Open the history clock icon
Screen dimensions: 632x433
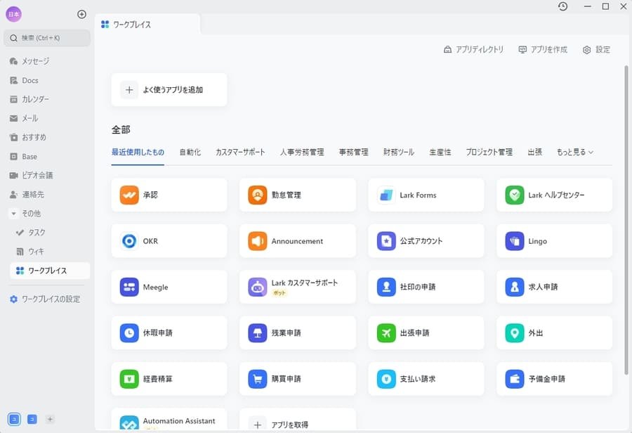[562, 6]
